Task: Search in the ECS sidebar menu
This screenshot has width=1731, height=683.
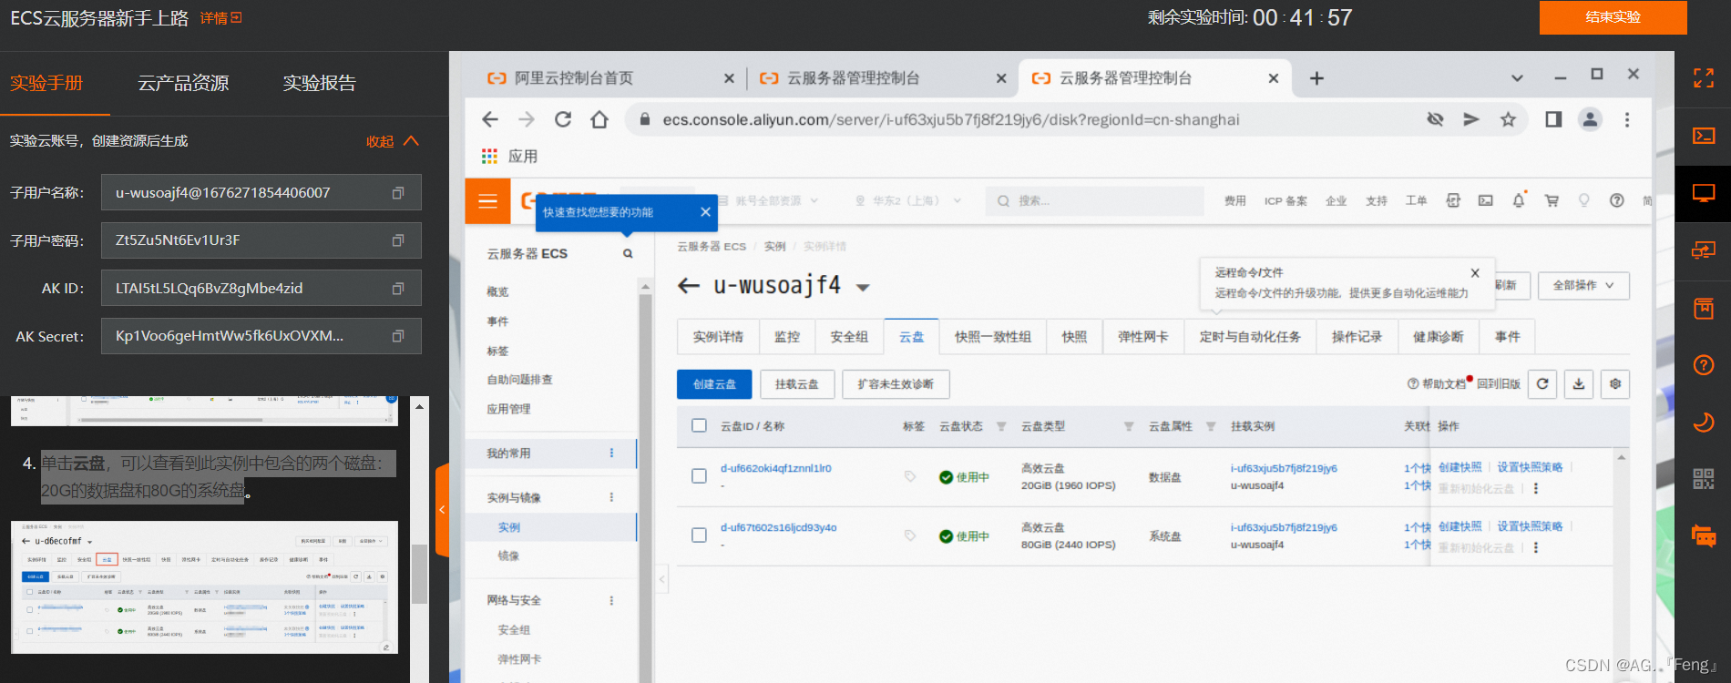Action: click(628, 254)
